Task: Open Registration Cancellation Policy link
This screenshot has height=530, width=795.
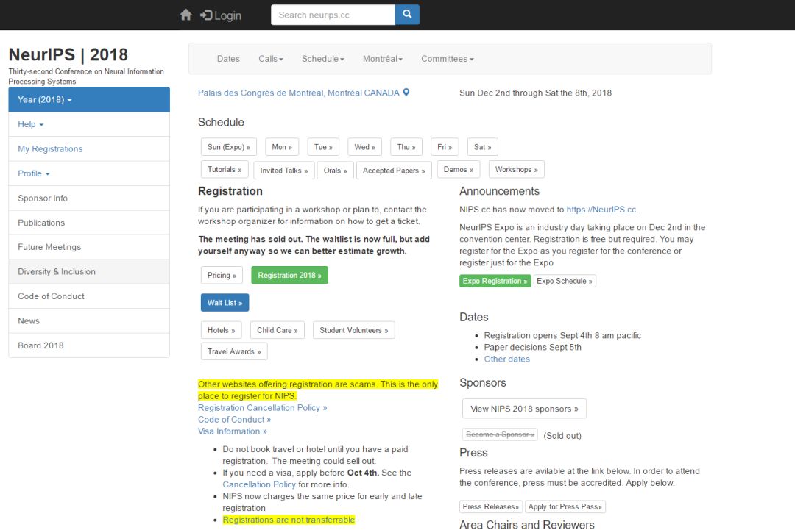Action: pyautogui.click(x=262, y=408)
